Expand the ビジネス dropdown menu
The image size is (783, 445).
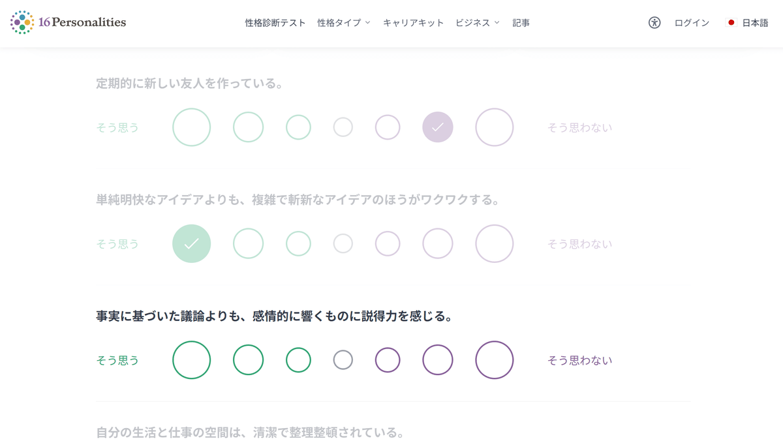[477, 23]
